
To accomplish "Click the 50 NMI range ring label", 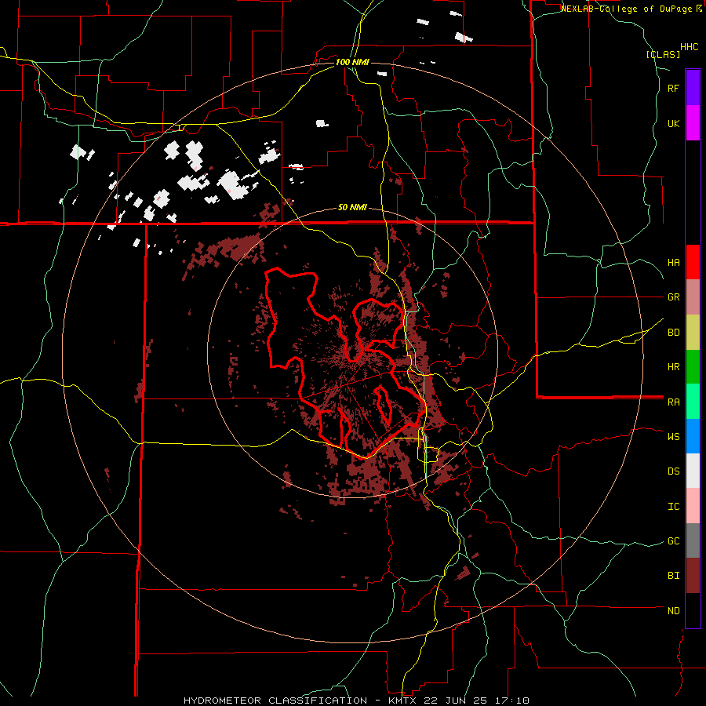I will point(352,208).
